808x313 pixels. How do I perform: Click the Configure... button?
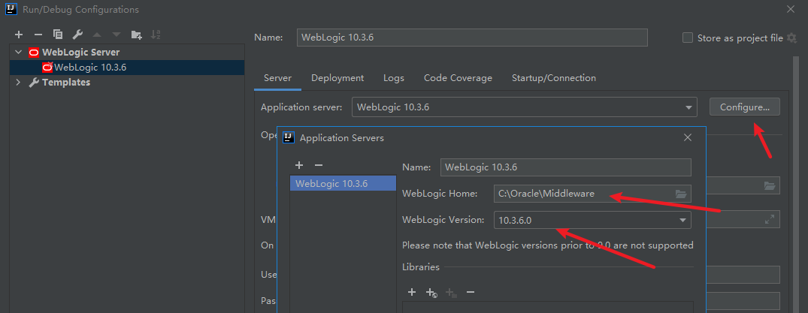point(745,107)
